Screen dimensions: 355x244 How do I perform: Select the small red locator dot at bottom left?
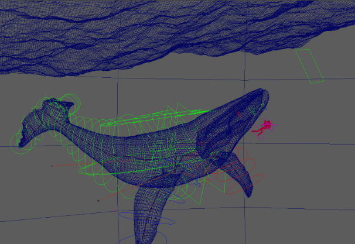click(x=98, y=201)
